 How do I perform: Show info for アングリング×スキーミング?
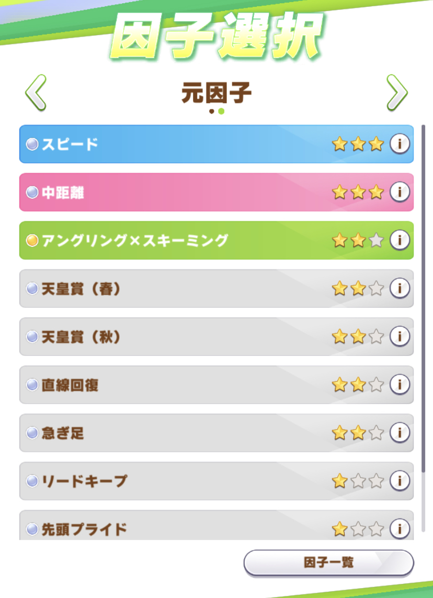click(x=400, y=240)
